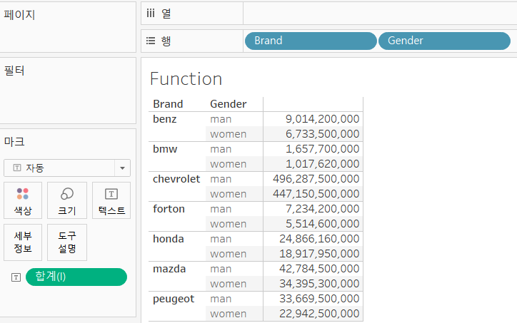
Task: Click the text icon beside 합계(I) pill
Action: [x=16, y=277]
